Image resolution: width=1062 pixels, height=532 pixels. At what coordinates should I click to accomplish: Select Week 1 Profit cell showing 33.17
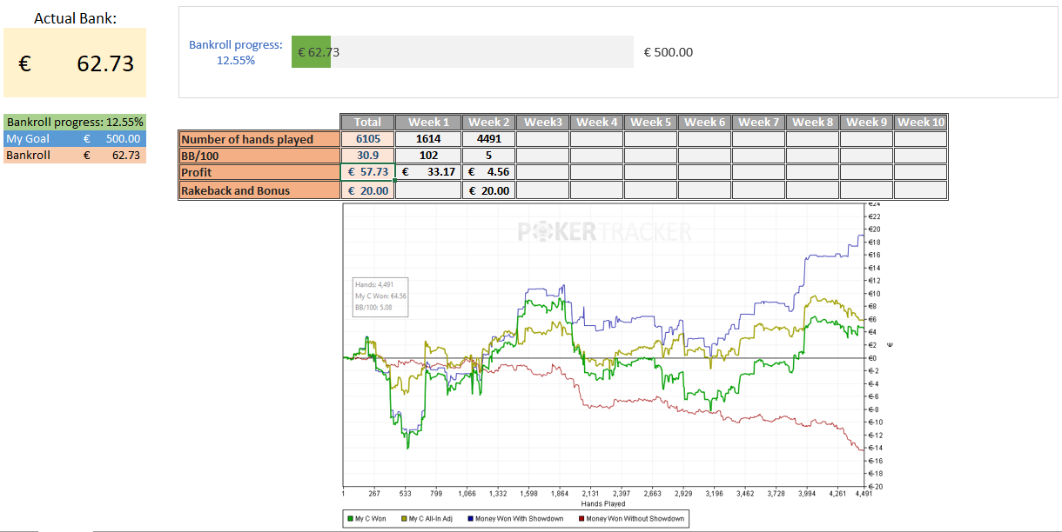(428, 172)
